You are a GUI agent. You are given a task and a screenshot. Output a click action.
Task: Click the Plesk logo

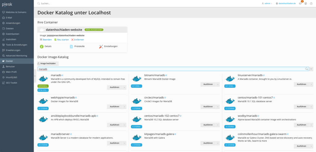7,4
